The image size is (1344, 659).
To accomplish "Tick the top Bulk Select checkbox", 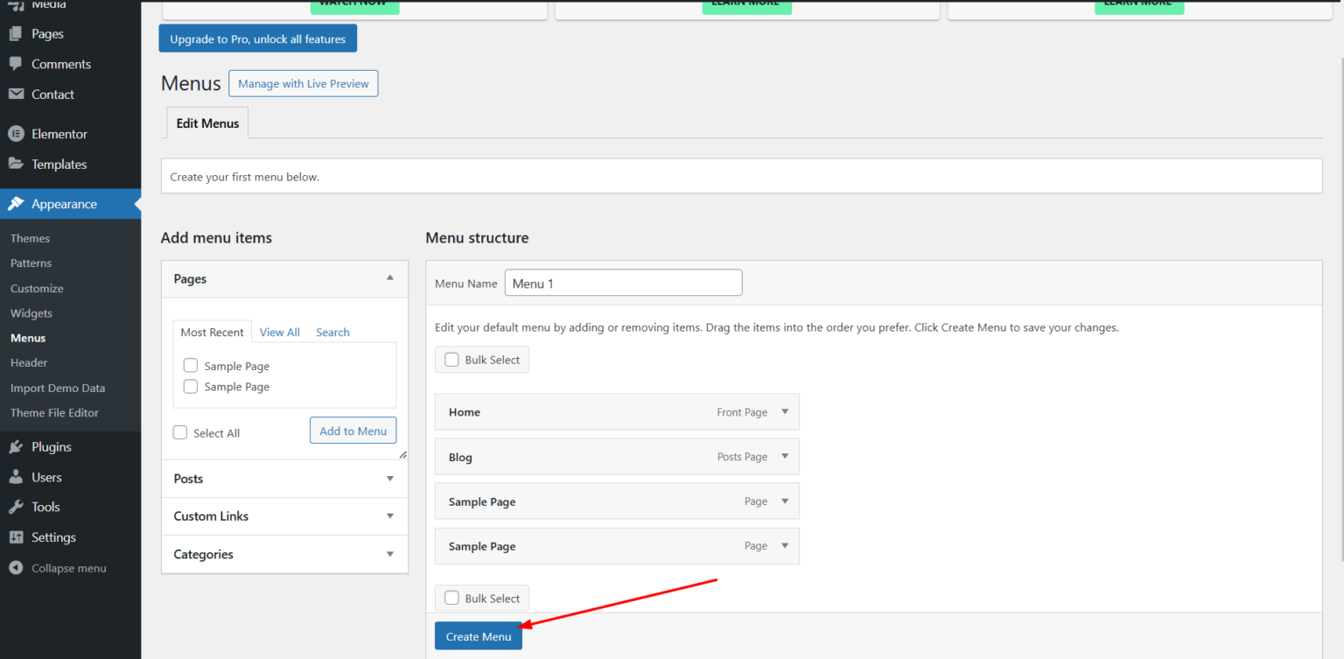I will tap(451, 360).
